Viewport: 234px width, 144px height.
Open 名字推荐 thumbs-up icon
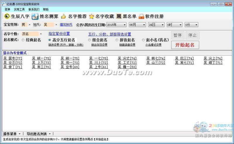click(63, 16)
